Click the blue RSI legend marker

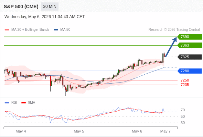click(7, 103)
